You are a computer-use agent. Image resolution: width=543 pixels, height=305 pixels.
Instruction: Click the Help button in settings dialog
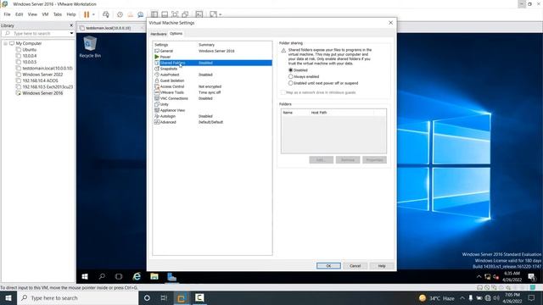coord(382,265)
